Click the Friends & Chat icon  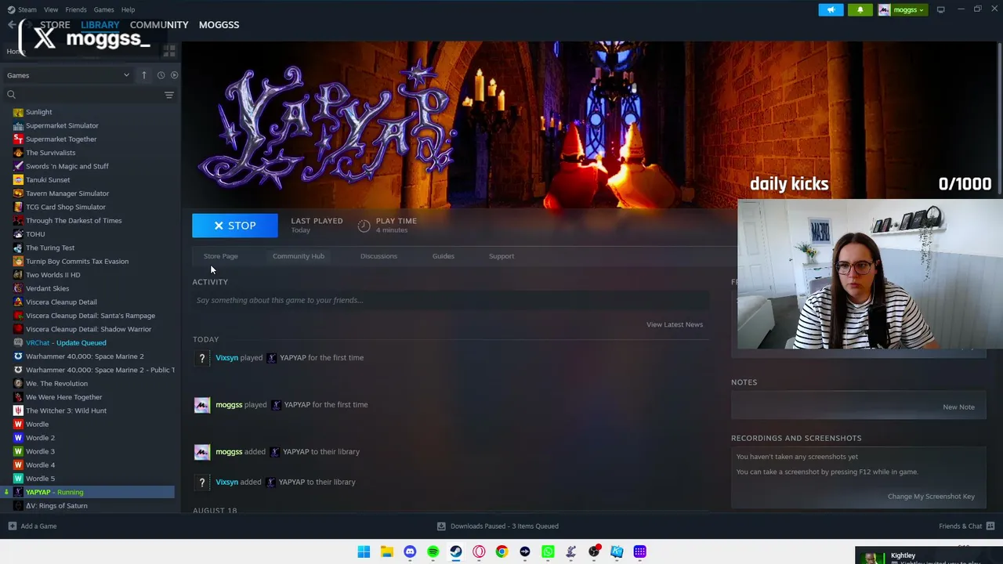point(990,526)
